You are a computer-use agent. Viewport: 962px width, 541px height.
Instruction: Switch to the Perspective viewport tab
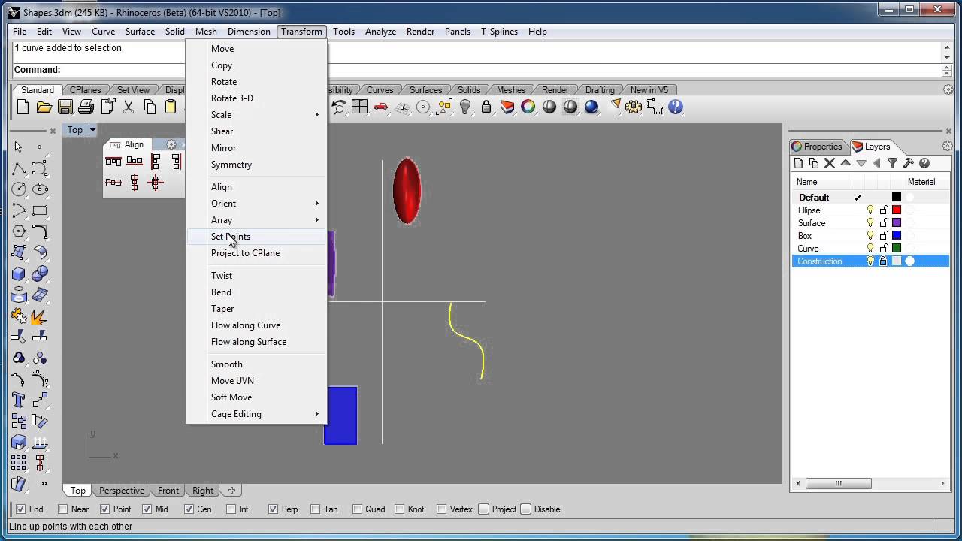tap(121, 491)
